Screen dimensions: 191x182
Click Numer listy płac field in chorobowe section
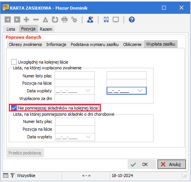pyautogui.click(x=75, y=121)
